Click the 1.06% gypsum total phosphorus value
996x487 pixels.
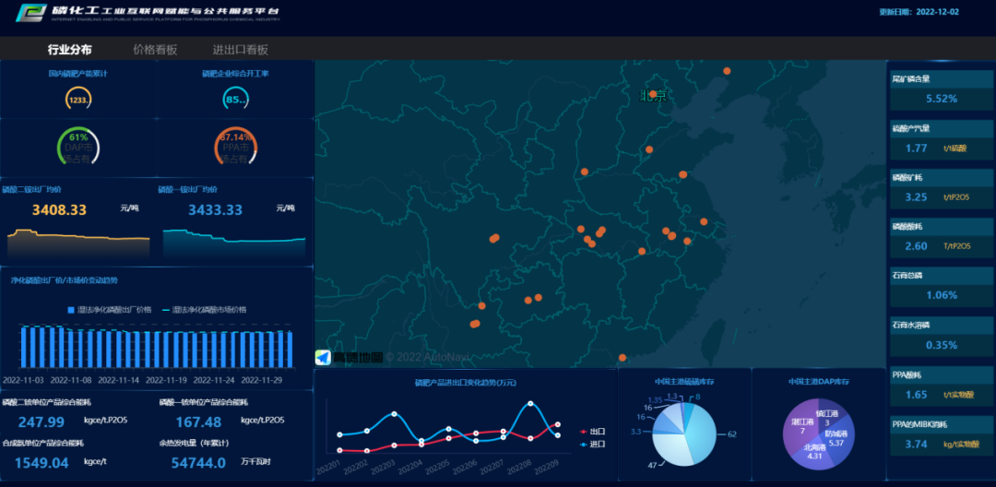(942, 294)
